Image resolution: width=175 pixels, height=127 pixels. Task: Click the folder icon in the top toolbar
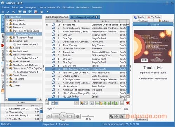point(3,12)
